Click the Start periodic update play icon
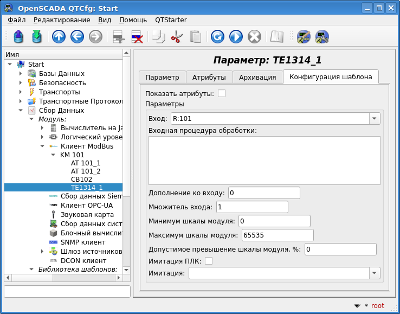 pos(236,36)
